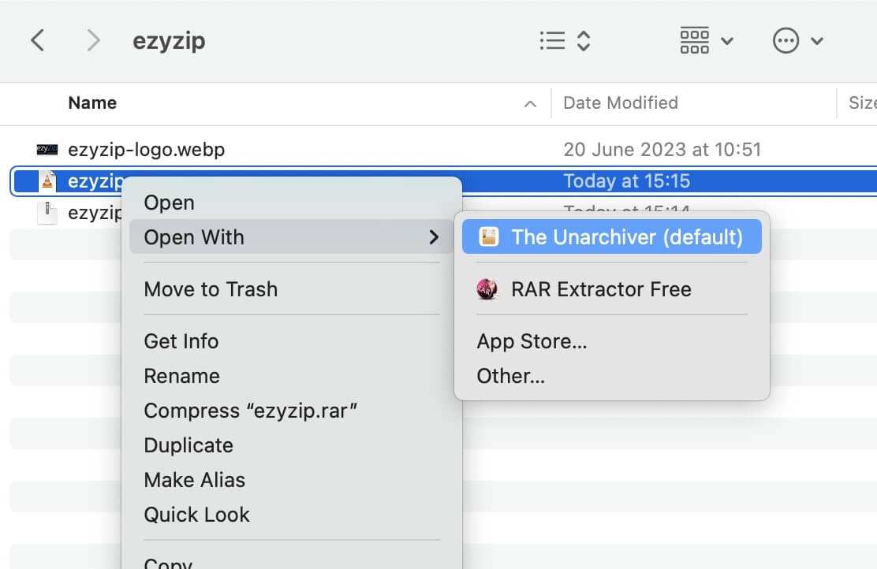Open the Open With submenu arrow
The image size is (877, 569).
point(435,237)
